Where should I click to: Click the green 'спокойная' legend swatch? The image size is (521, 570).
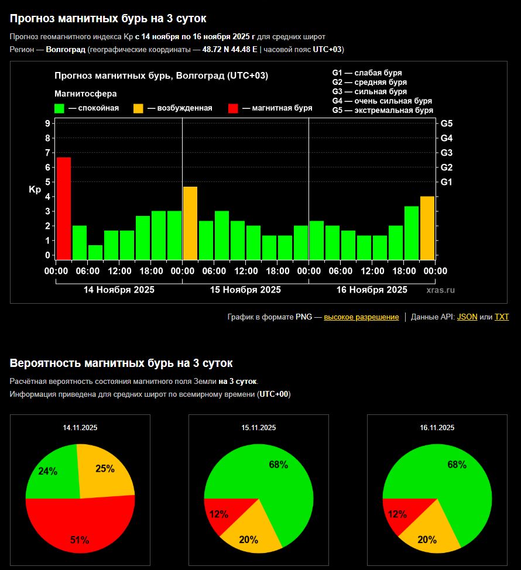click(x=59, y=108)
